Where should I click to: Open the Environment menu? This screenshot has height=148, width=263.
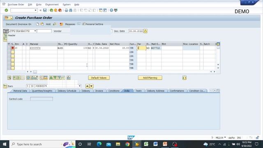(x=52, y=5)
